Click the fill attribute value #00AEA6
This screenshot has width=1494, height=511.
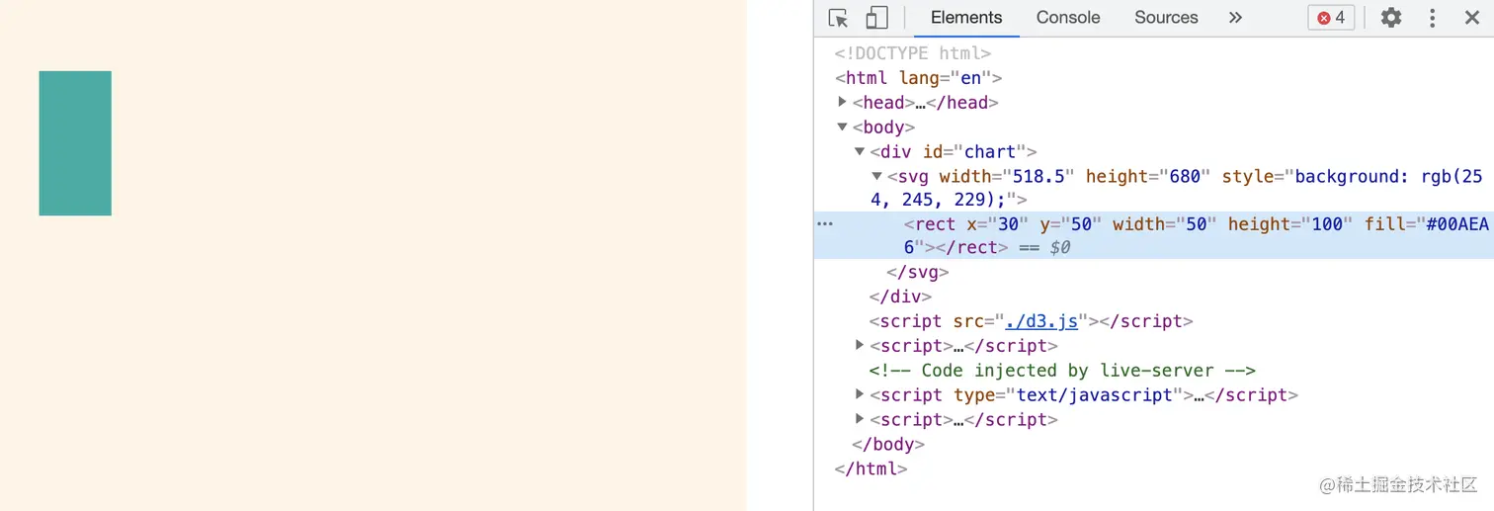pyautogui.click(x=1196, y=235)
